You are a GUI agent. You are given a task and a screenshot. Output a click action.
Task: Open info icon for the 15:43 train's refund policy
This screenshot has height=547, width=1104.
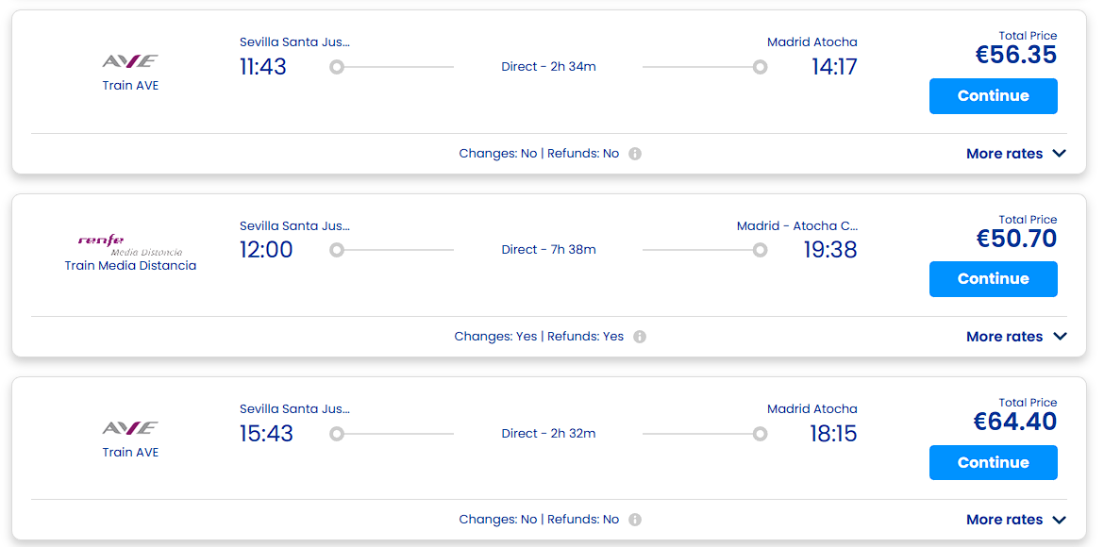click(x=635, y=520)
